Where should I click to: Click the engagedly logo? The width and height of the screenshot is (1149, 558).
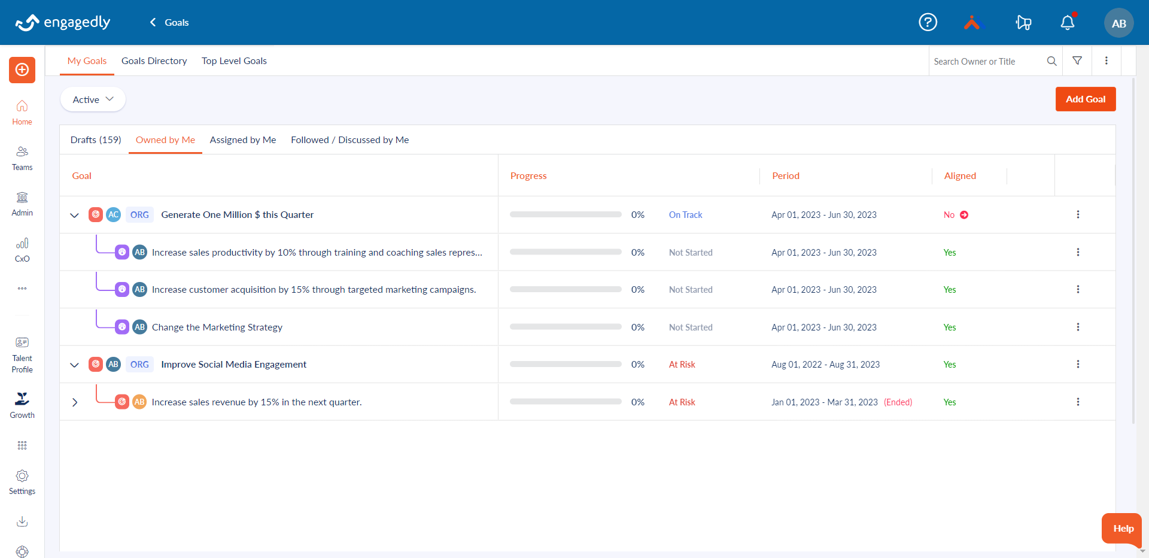(x=63, y=23)
